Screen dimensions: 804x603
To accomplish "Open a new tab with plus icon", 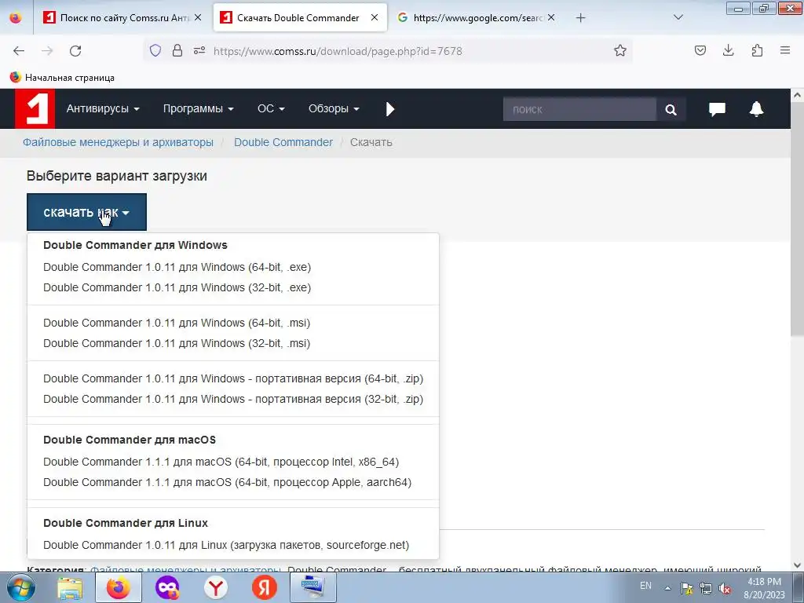I will click(580, 18).
